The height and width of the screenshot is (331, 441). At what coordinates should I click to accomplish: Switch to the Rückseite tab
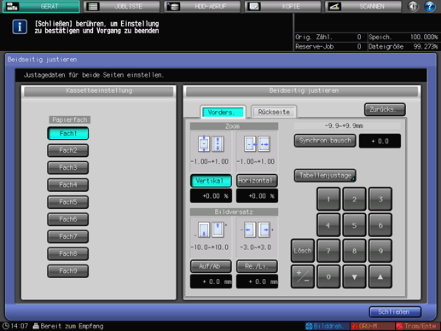[274, 112]
